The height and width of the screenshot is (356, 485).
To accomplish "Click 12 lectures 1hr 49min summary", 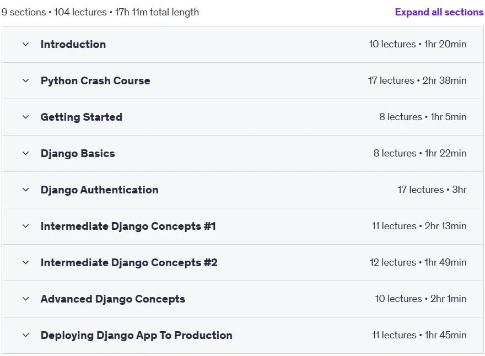I will [x=418, y=262].
